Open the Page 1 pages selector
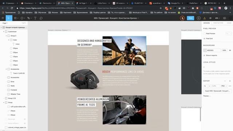 point(5,23)
